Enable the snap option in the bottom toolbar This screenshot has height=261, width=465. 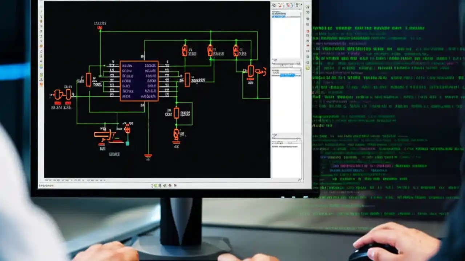coord(156,186)
